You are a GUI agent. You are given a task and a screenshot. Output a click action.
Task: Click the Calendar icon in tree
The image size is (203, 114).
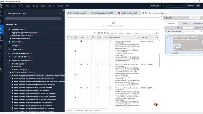point(9,42)
